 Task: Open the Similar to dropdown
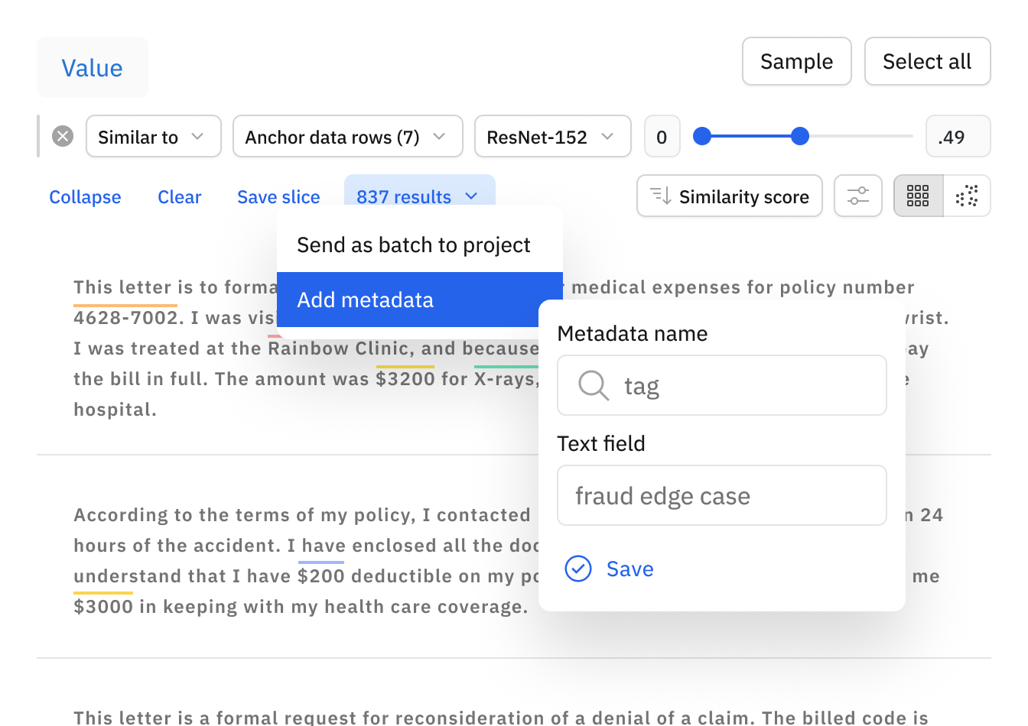154,136
